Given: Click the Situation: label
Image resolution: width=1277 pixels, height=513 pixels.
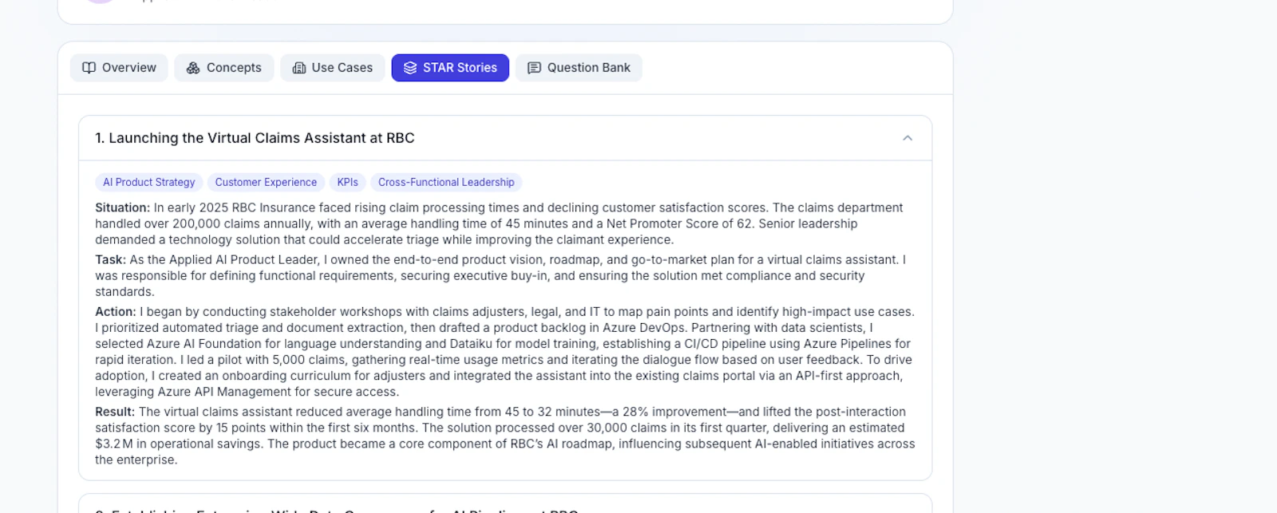Looking at the screenshot, I should tap(123, 207).
